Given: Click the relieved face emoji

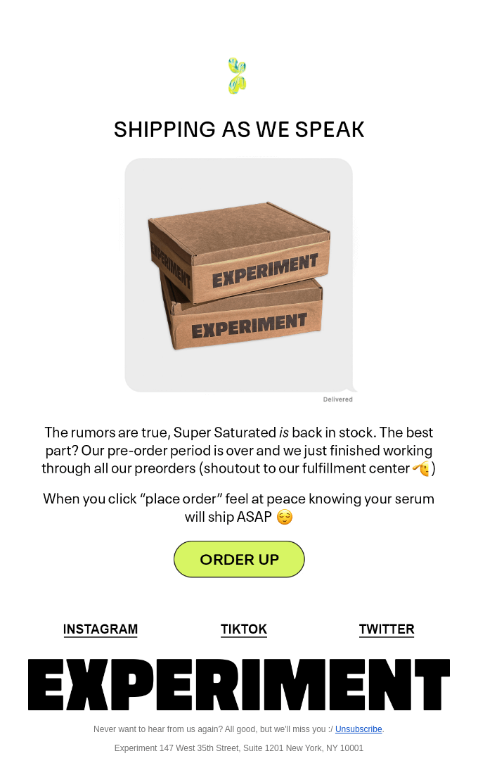Looking at the screenshot, I should click(285, 517).
